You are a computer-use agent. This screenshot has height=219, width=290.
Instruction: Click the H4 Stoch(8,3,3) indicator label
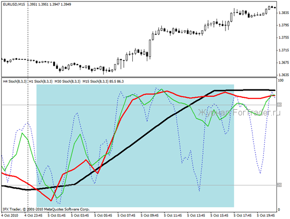point(15,81)
